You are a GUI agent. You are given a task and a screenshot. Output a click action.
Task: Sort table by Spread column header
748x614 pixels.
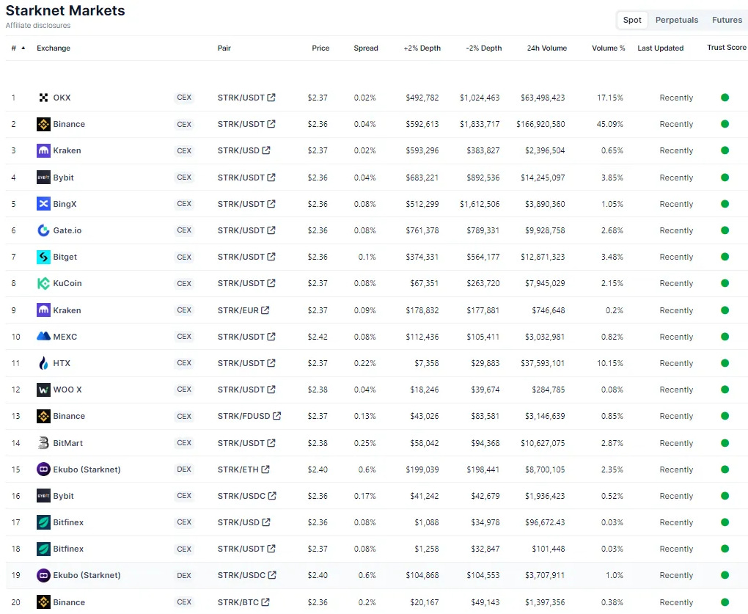[x=366, y=48]
